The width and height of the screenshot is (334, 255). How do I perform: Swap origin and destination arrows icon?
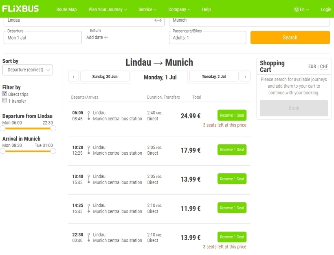pyautogui.click(x=158, y=20)
